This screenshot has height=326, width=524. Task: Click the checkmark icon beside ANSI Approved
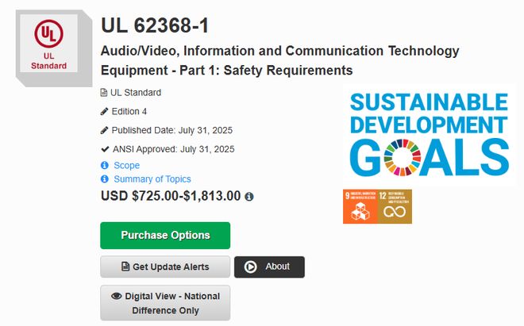[104, 149]
